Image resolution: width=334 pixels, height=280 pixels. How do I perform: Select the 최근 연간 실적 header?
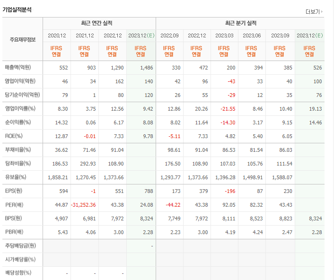97,23
